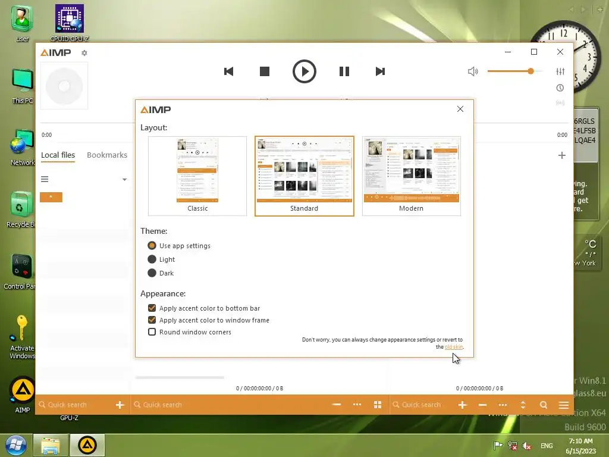609x457 pixels.
Task: Select the orange asterisk item in the list
Action: coord(51,197)
